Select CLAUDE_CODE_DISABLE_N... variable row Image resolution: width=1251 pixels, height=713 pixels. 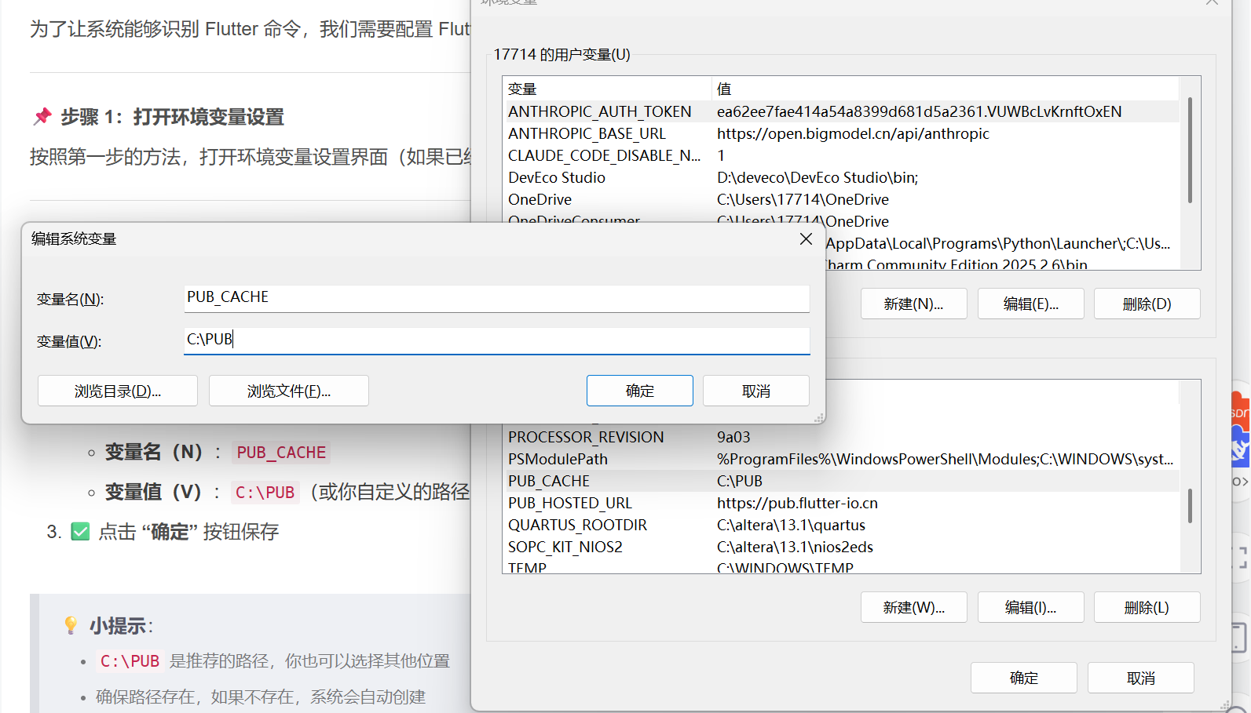click(x=840, y=155)
